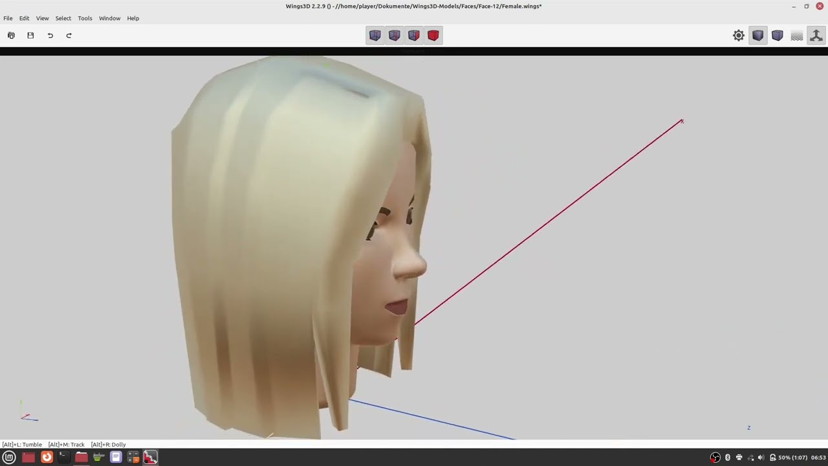The height and width of the screenshot is (466, 828).
Task: Open preferences via the gear icon
Action: (739, 36)
